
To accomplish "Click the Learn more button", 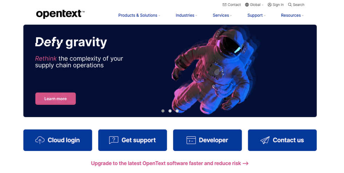I will pyautogui.click(x=55, y=98).
